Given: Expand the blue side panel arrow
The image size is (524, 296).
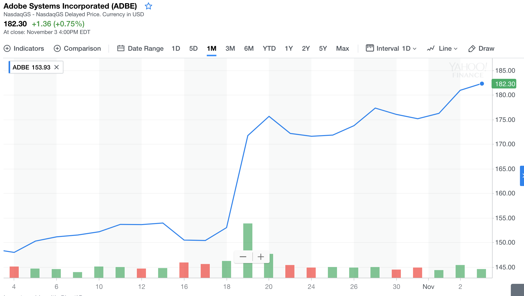Looking at the screenshot, I should 522,176.
